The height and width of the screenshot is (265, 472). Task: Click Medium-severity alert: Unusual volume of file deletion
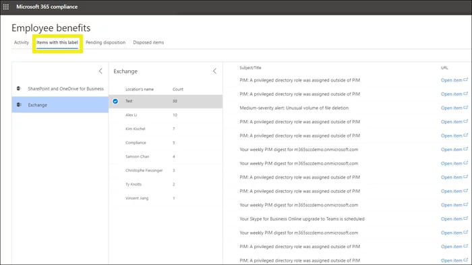[x=294, y=108]
